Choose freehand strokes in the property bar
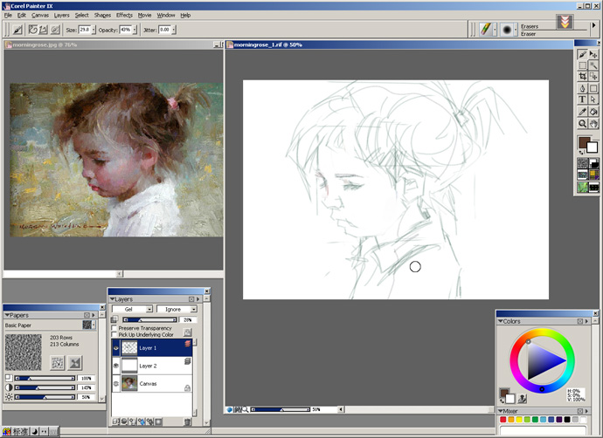This screenshot has width=603, height=438. (x=33, y=30)
